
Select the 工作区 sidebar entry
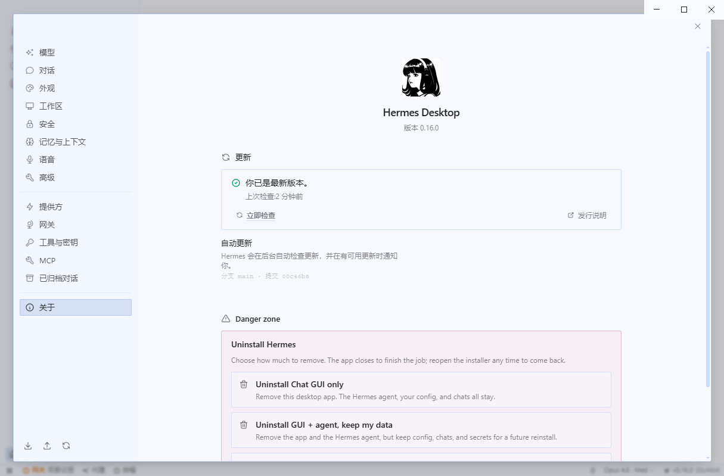click(x=76, y=106)
